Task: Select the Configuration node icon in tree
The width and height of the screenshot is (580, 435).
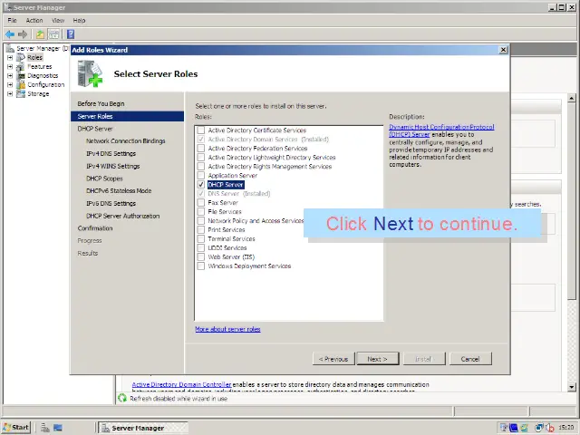Action: (21, 84)
